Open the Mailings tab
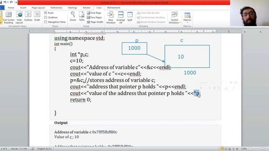 tap(73, 8)
